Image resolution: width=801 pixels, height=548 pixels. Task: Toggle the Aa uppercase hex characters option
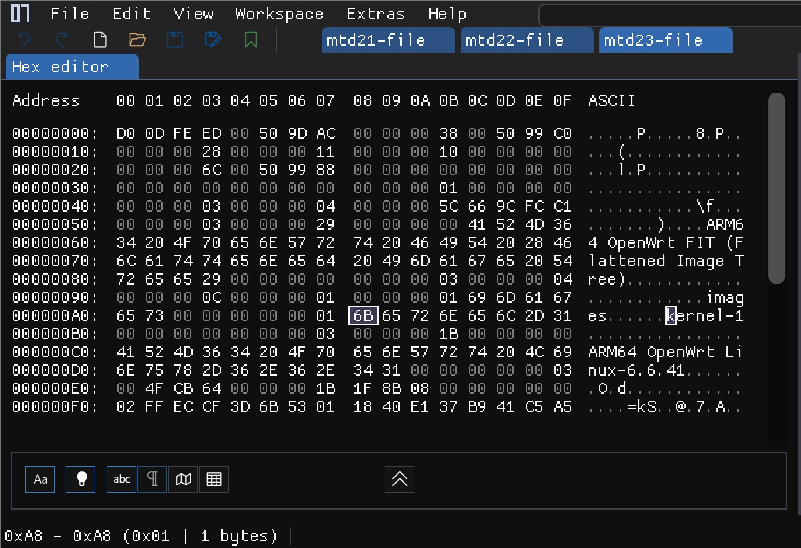coord(40,479)
